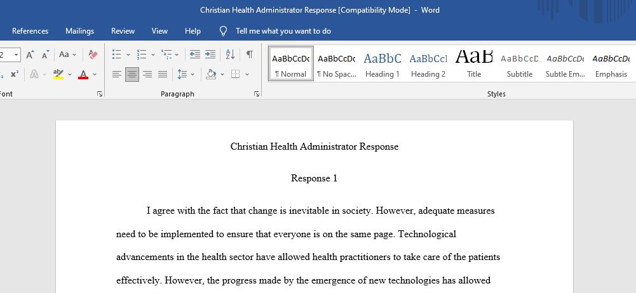Clear all formatting with the eraser icon
This screenshot has width=636, height=293.
93,55
